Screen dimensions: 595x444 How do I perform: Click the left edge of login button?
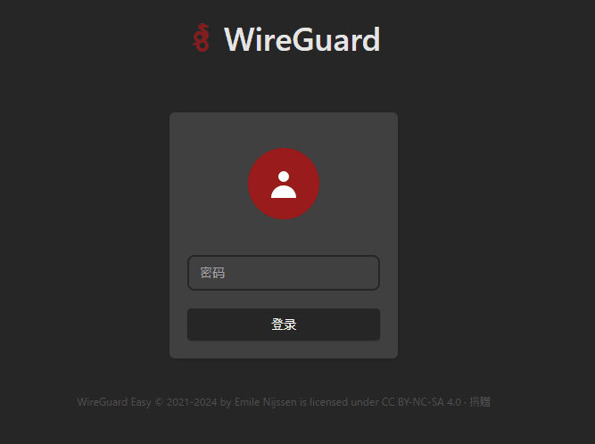point(194,325)
